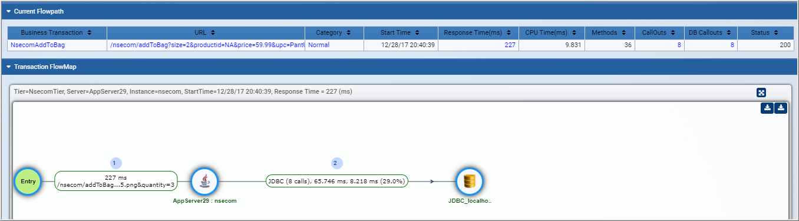Sort by Business Transaction using its sort arrows

(x=89, y=33)
